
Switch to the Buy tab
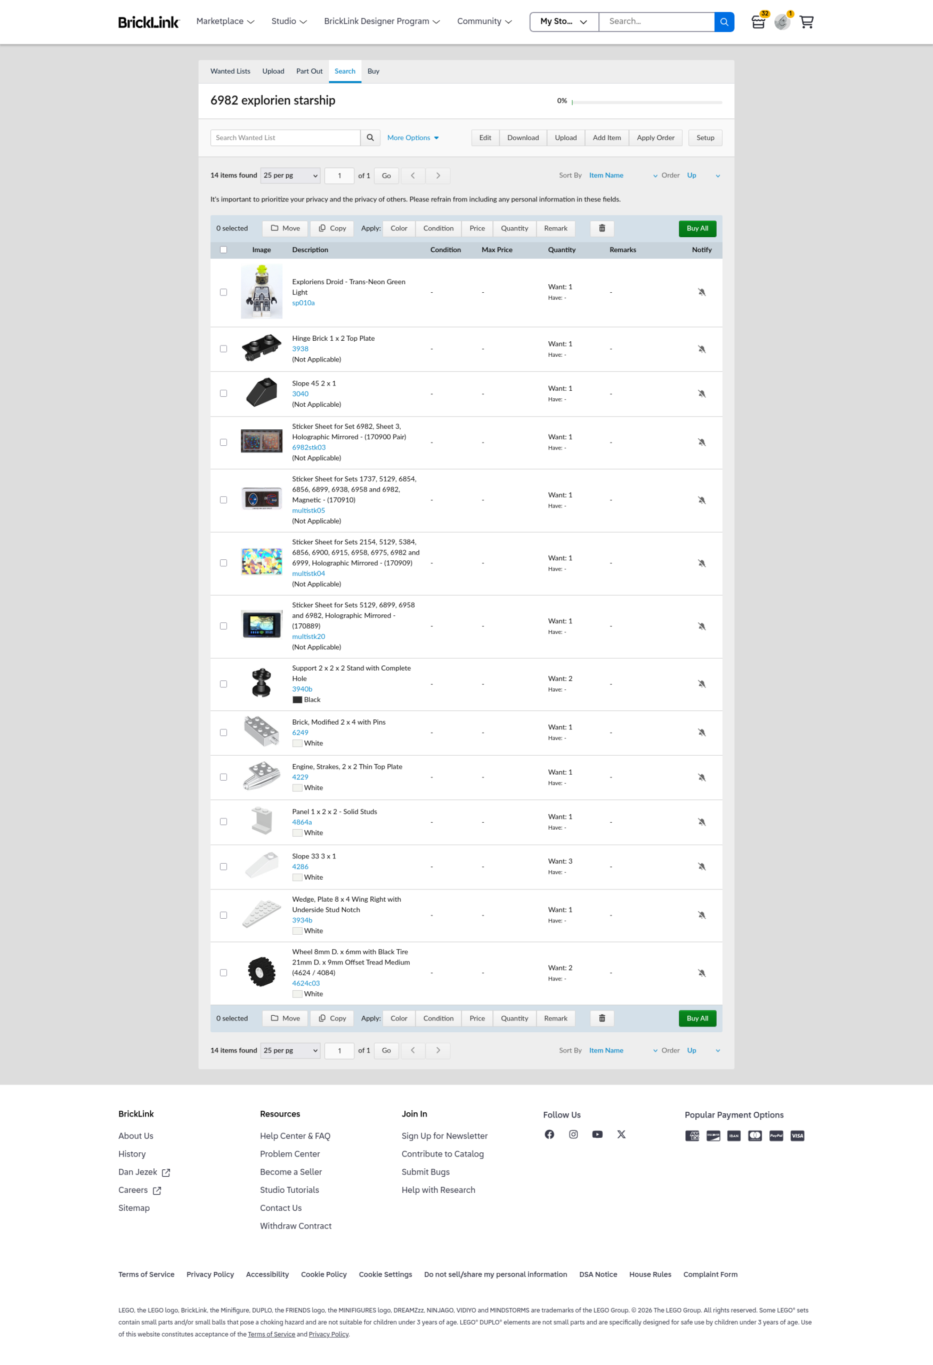tap(373, 71)
